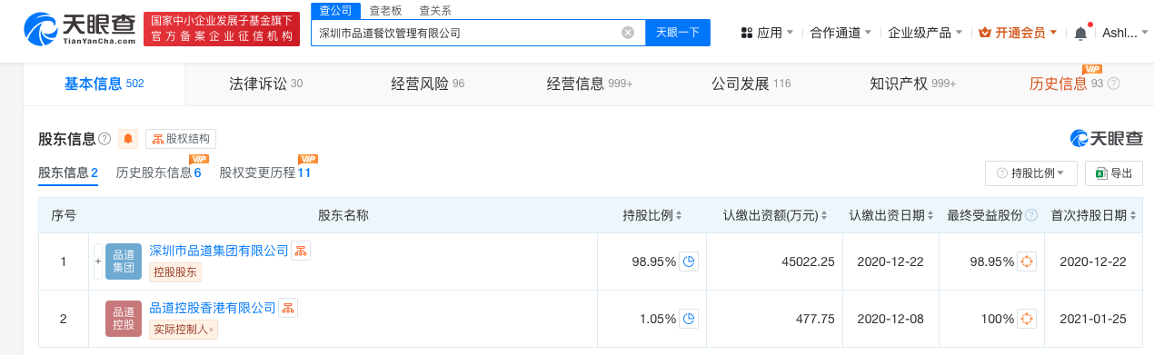This screenshot has width=1154, height=355.
Task: Open 深圳市品道集团有限公司 link
Action: click(218, 251)
